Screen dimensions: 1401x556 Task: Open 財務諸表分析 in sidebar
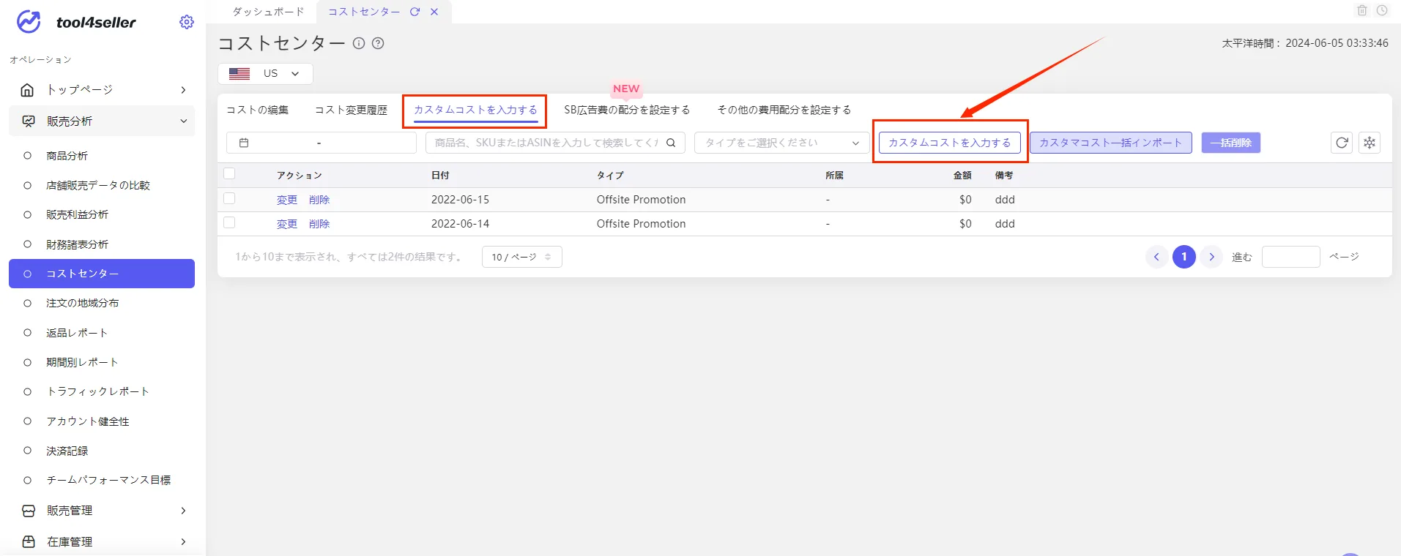[77, 244]
